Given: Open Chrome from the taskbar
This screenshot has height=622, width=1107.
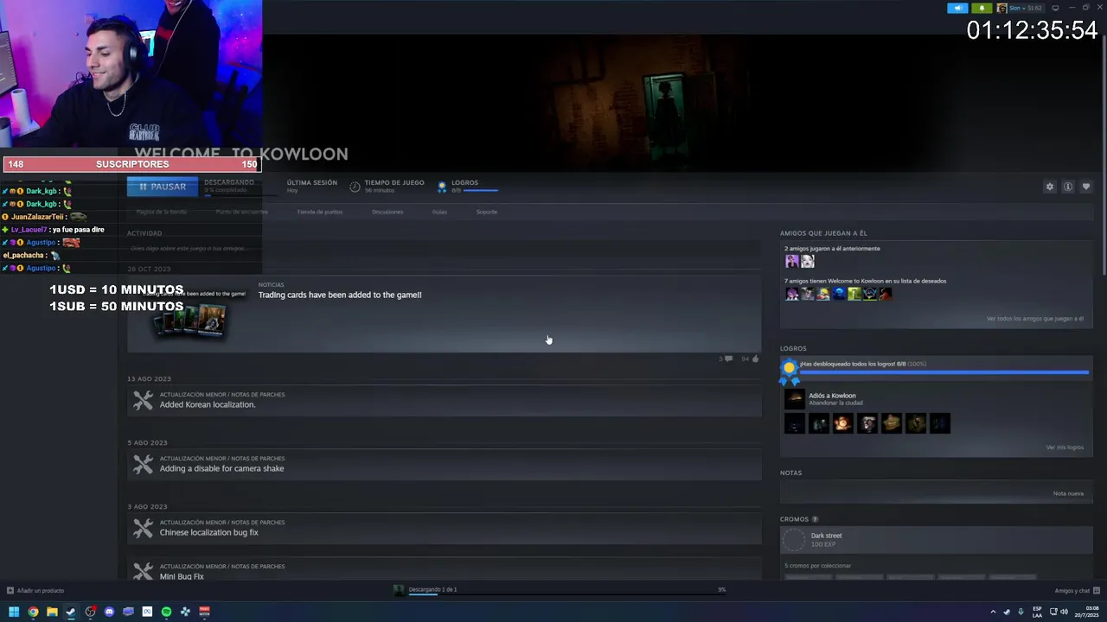Looking at the screenshot, I should click(x=33, y=612).
